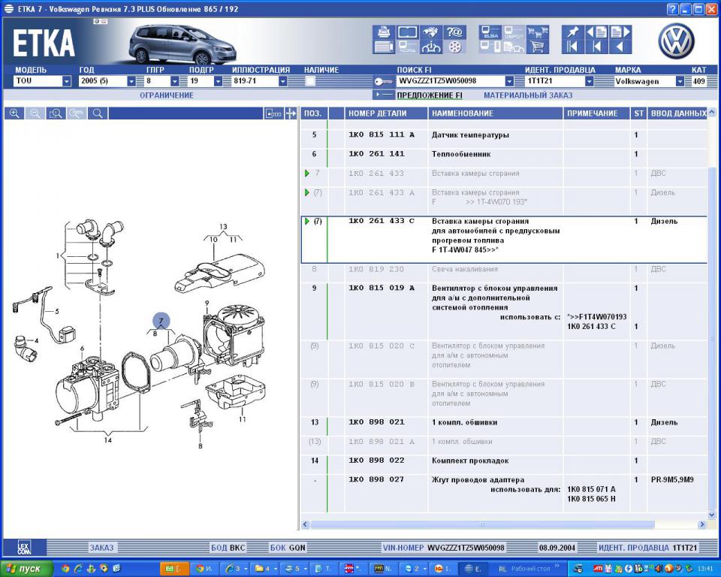
Task: Open the ИЛЛЮСТРАЦИЯ dropdown
Action: point(283,81)
